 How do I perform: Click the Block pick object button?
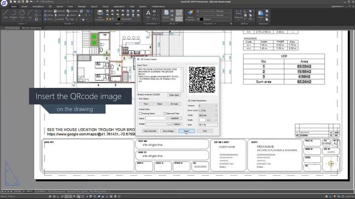160,104
